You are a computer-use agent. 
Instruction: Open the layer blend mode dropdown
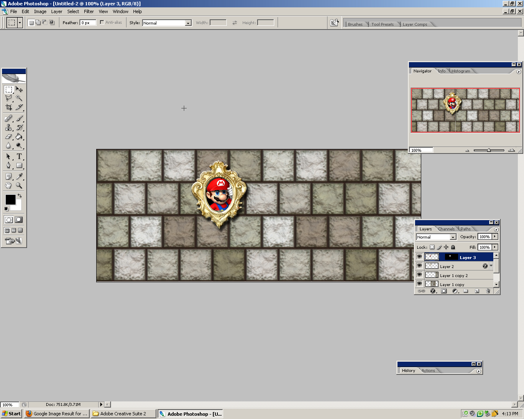pyautogui.click(x=453, y=237)
